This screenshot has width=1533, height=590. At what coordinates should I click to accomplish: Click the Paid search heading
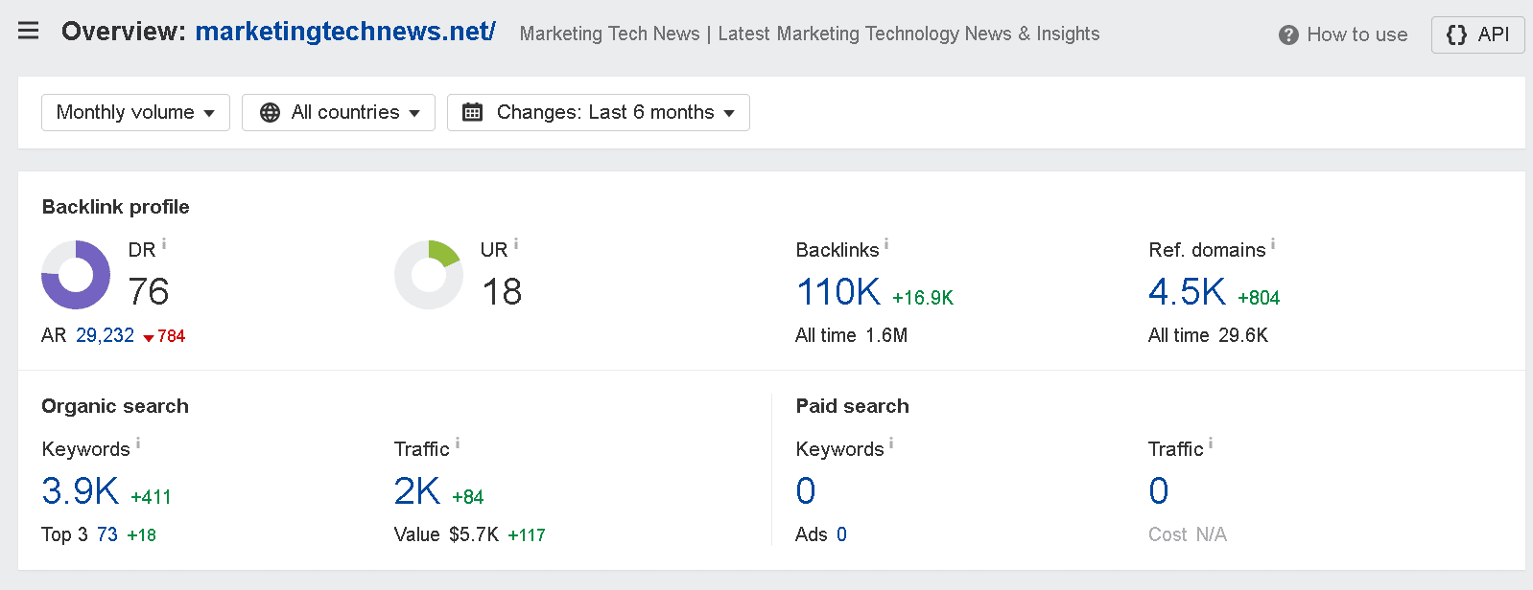point(853,406)
